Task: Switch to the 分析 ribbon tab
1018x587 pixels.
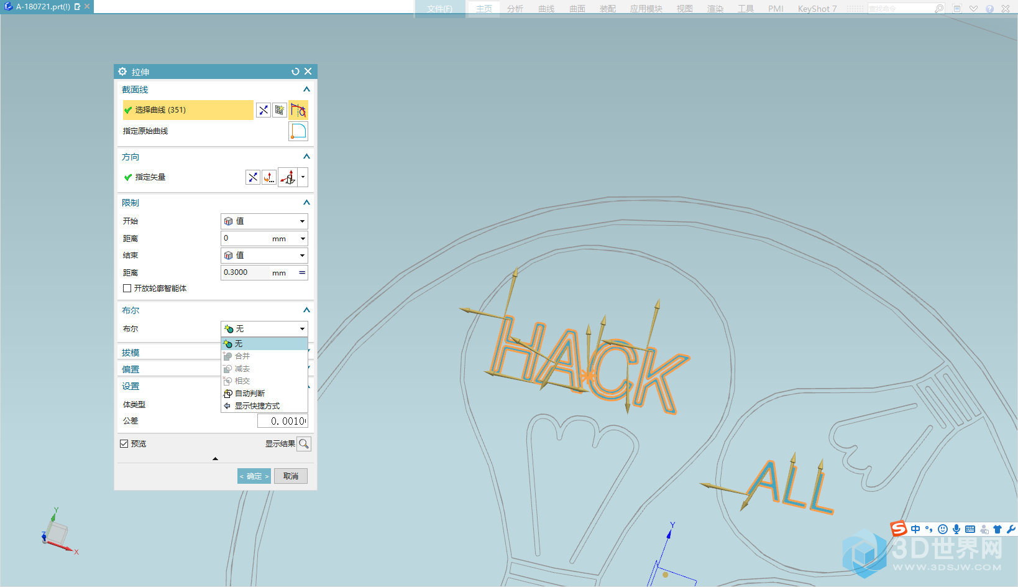Action: tap(515, 9)
